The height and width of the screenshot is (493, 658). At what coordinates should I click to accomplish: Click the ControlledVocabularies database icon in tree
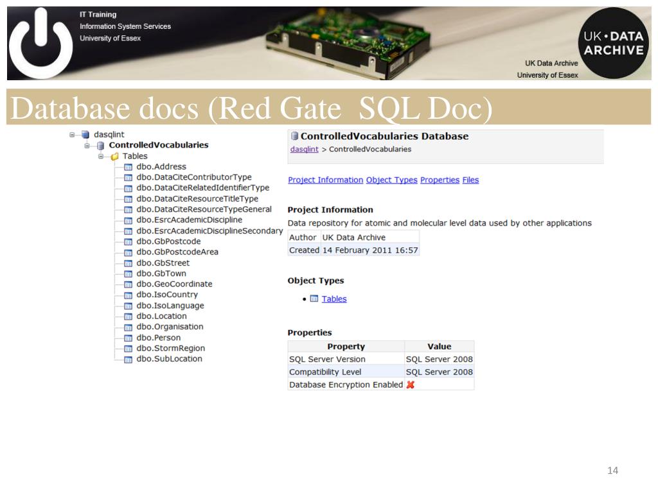point(100,146)
